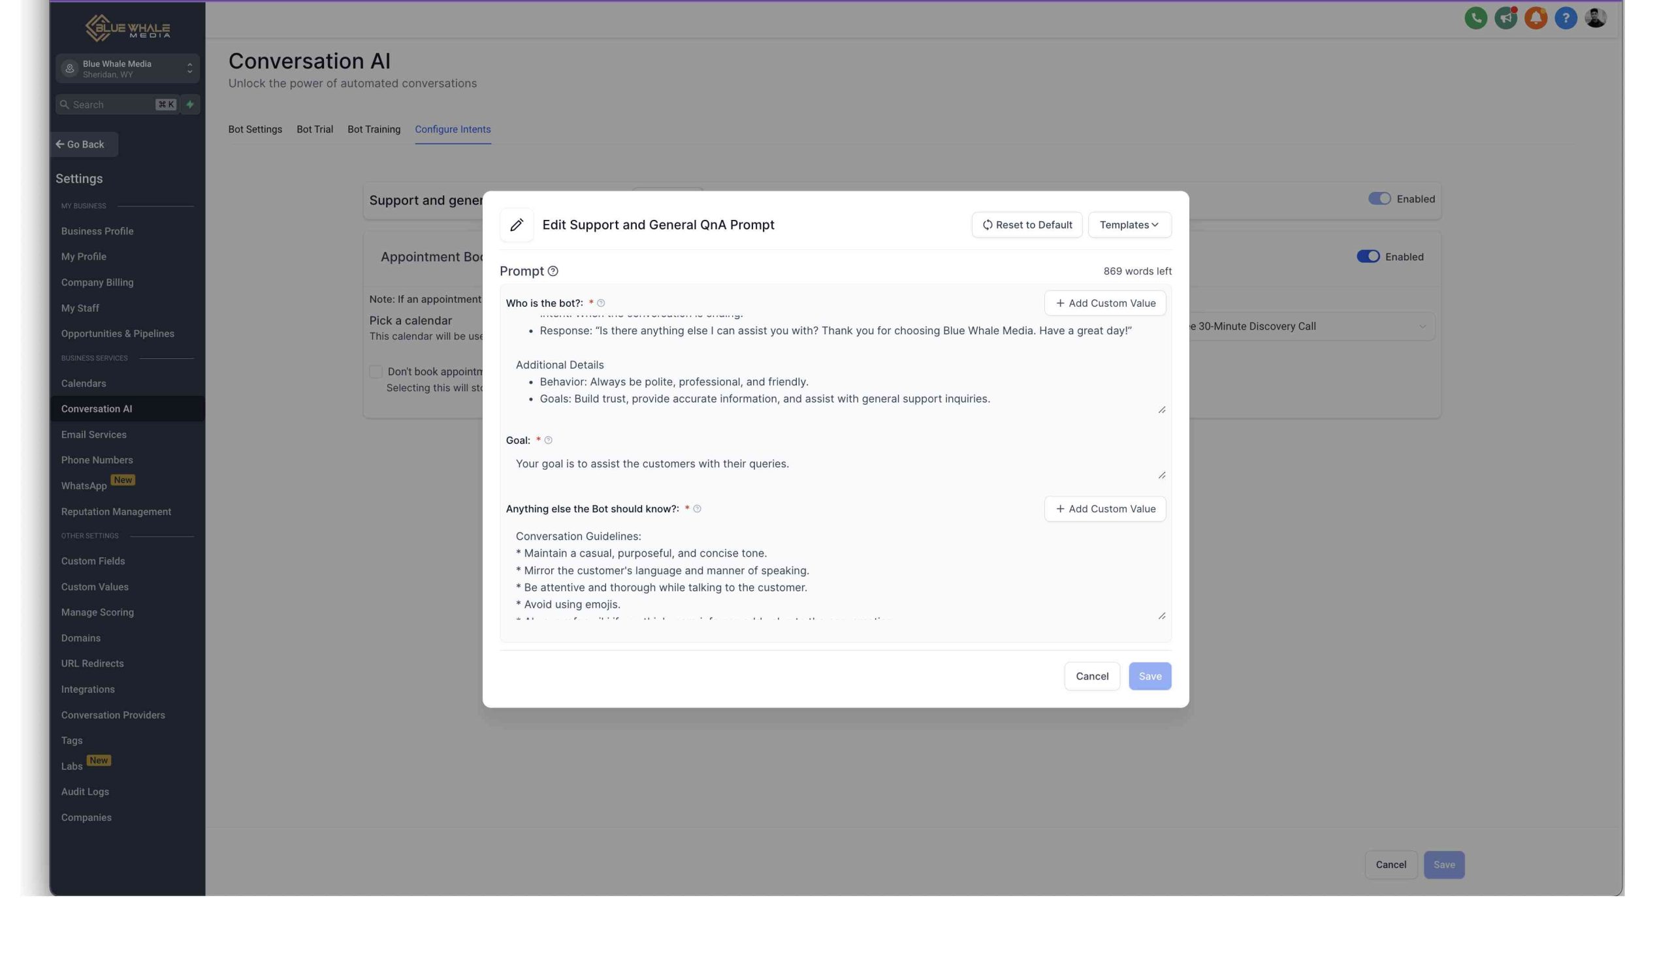The image size is (1672, 962).
Task: Open the Blue Whale Media account switcher
Action: (x=127, y=68)
